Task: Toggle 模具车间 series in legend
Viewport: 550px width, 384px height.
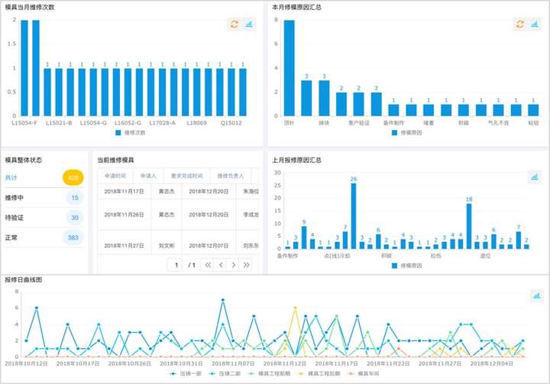Action: tap(364, 373)
